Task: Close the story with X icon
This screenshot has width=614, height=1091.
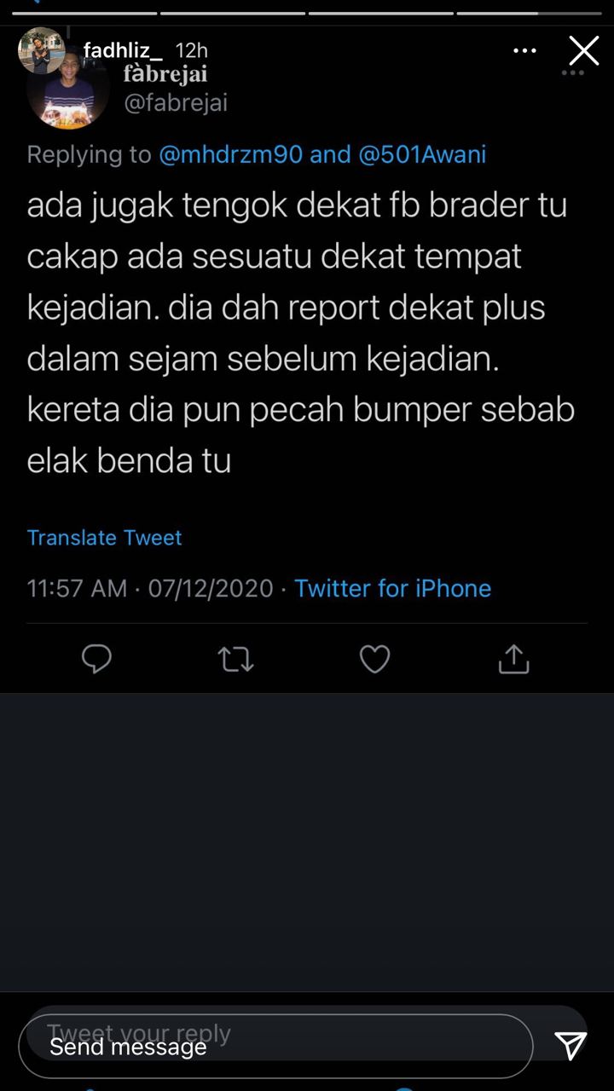Action: 584,51
